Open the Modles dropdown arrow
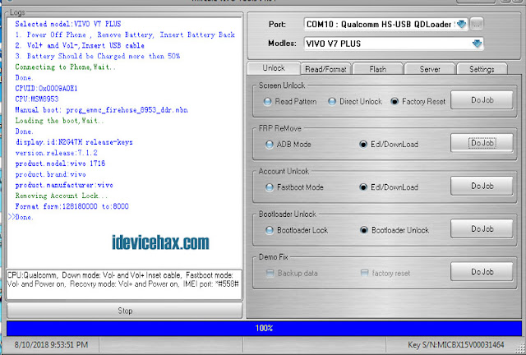The width and height of the screenshot is (526, 355). pos(477,44)
